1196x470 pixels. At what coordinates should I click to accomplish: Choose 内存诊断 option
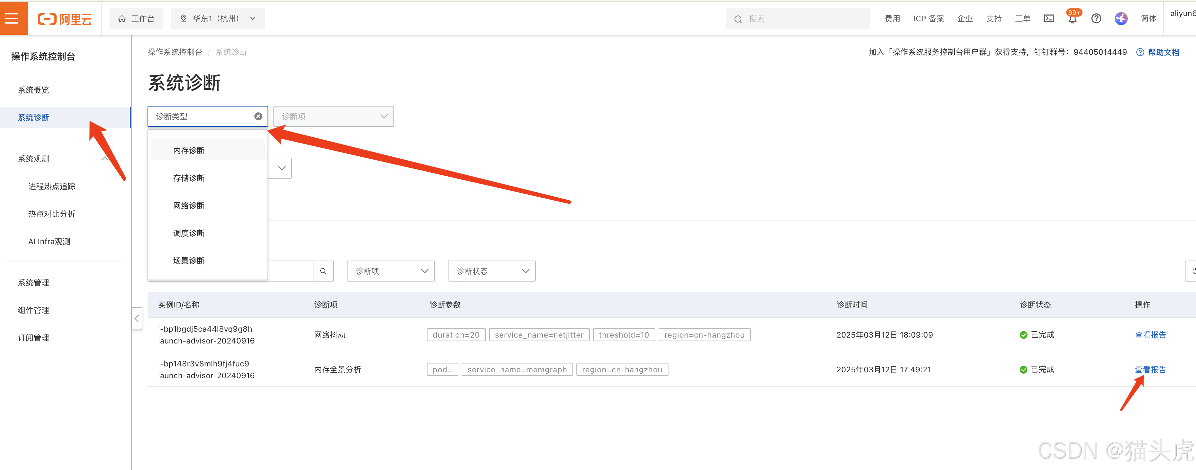click(x=208, y=150)
